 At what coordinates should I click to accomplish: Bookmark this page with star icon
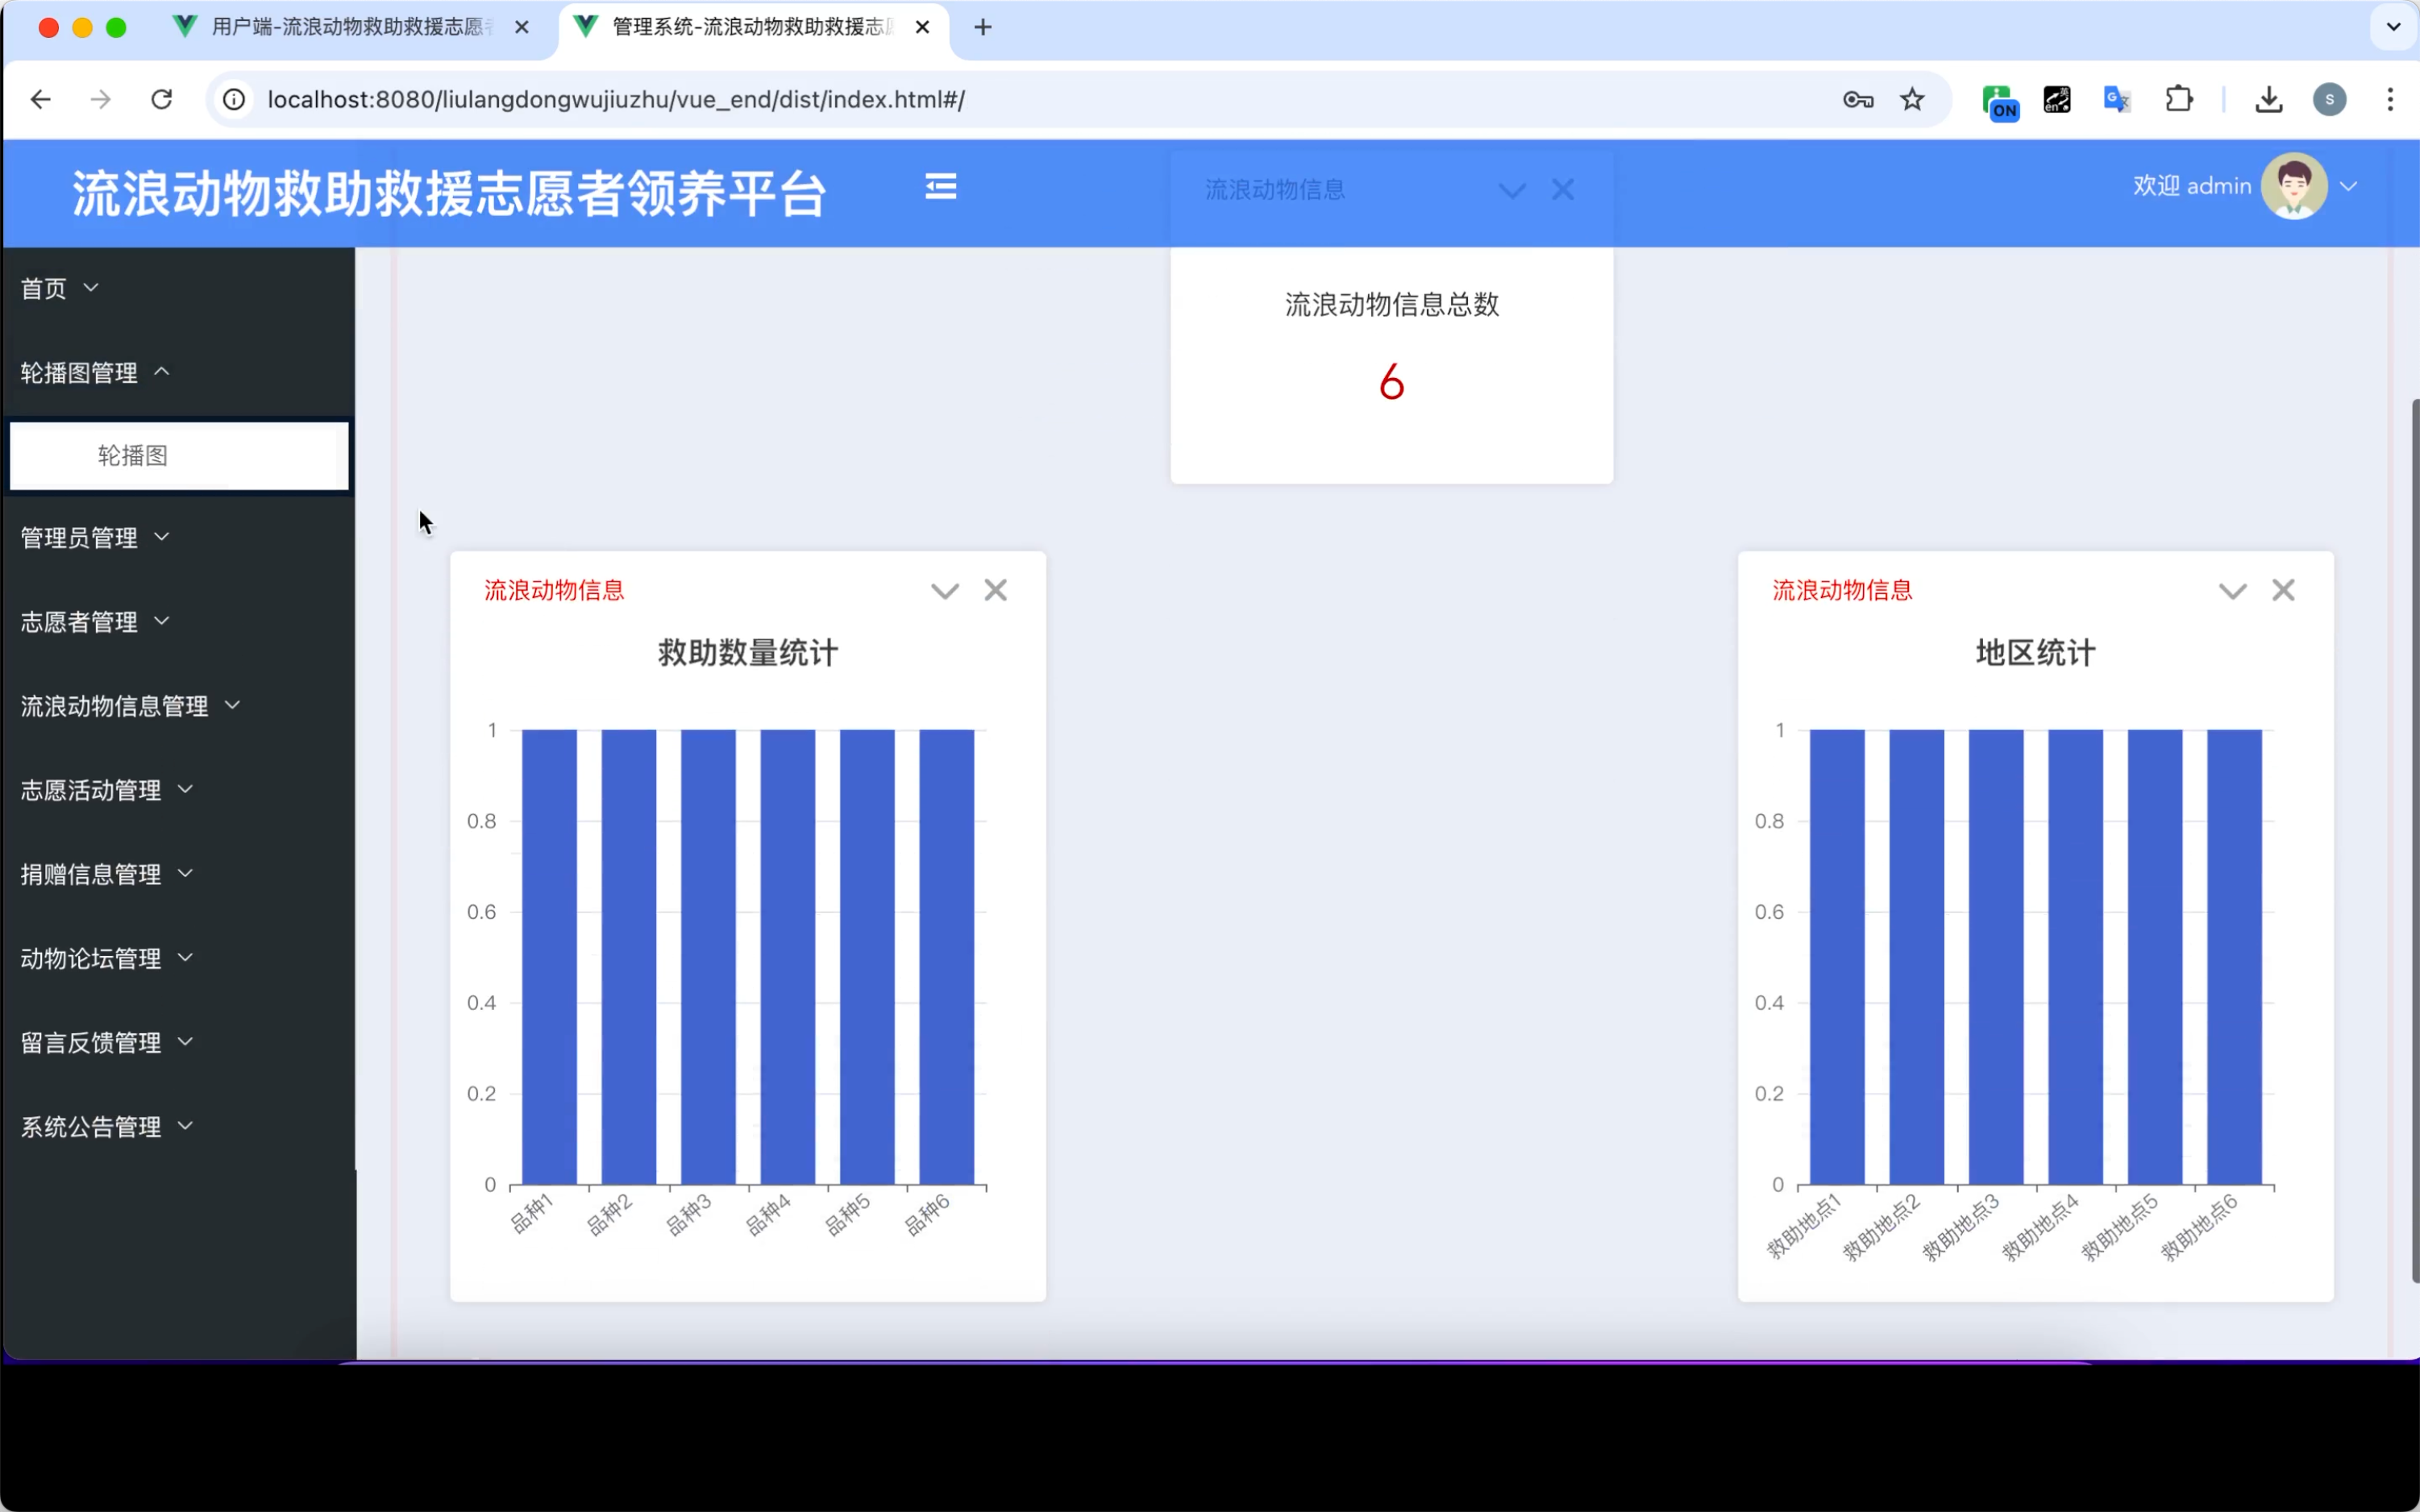(1912, 99)
